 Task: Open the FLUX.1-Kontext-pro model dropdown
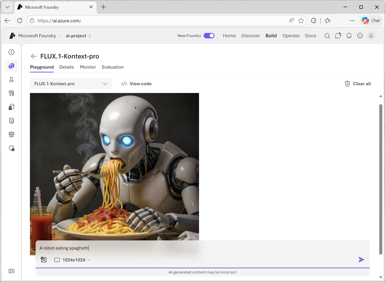pos(71,84)
